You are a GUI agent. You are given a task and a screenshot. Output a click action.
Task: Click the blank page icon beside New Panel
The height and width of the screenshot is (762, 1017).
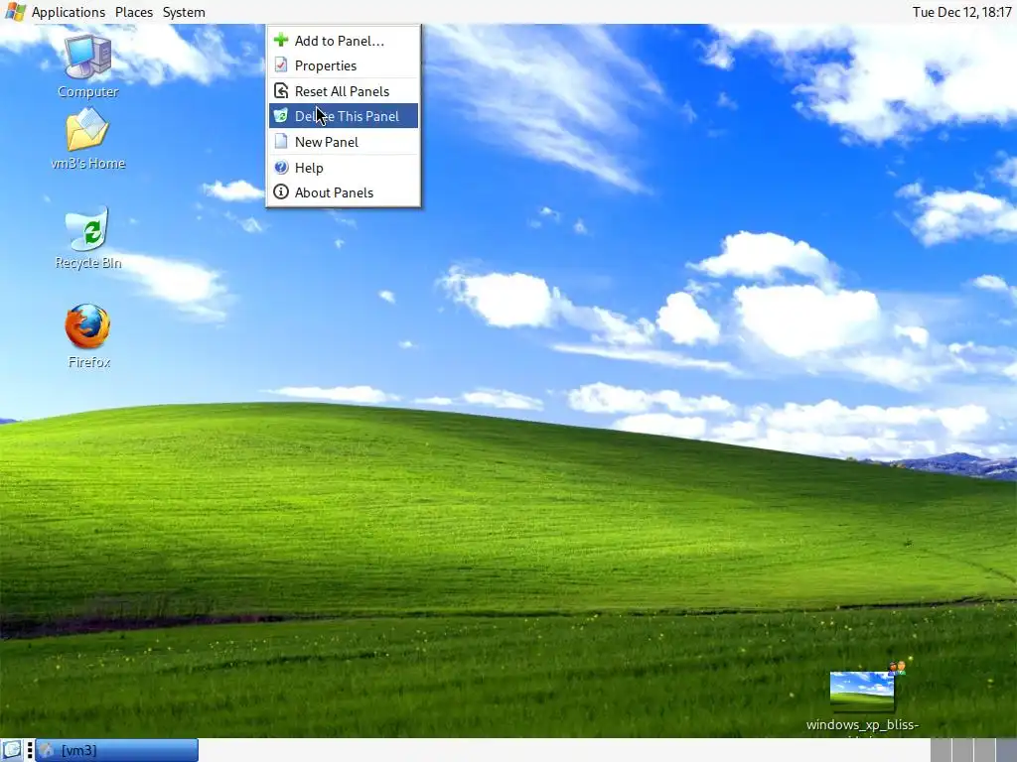pos(281,141)
